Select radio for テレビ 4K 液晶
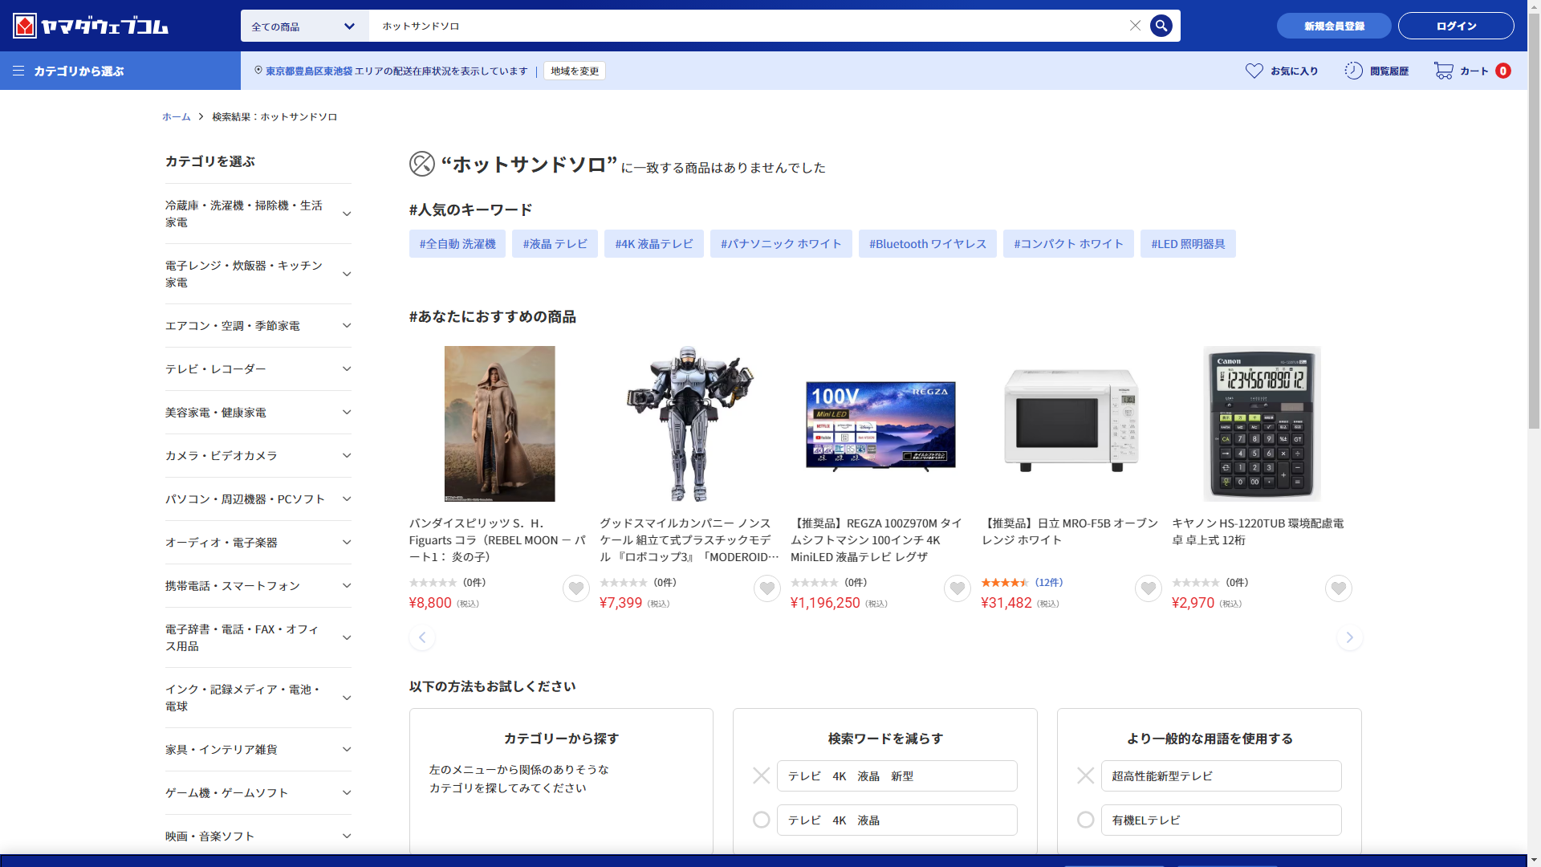Viewport: 1541px width, 867px height. coord(761,820)
